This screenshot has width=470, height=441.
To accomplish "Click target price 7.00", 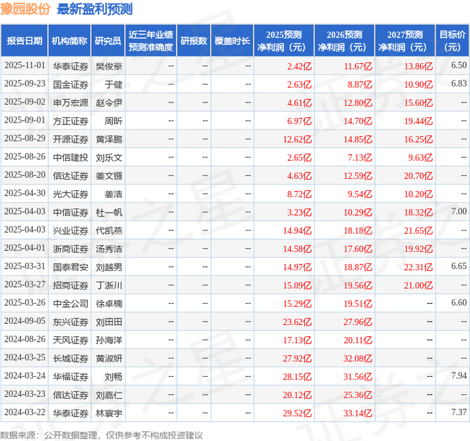I will tap(459, 211).
